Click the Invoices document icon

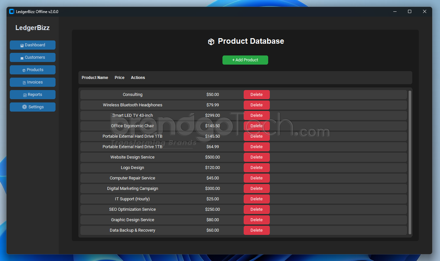(x=24, y=83)
